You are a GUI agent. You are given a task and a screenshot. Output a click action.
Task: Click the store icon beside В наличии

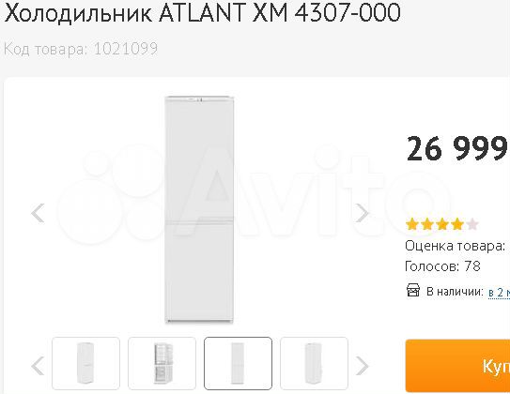(x=413, y=290)
